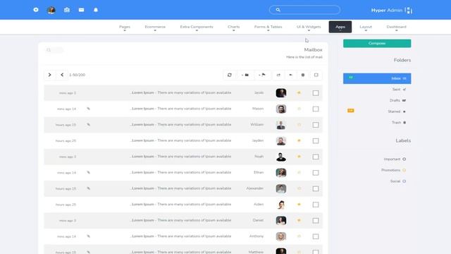Toggle the select-all checkbox in mail toolbar
The height and width of the screenshot is (254, 451).
click(x=316, y=75)
